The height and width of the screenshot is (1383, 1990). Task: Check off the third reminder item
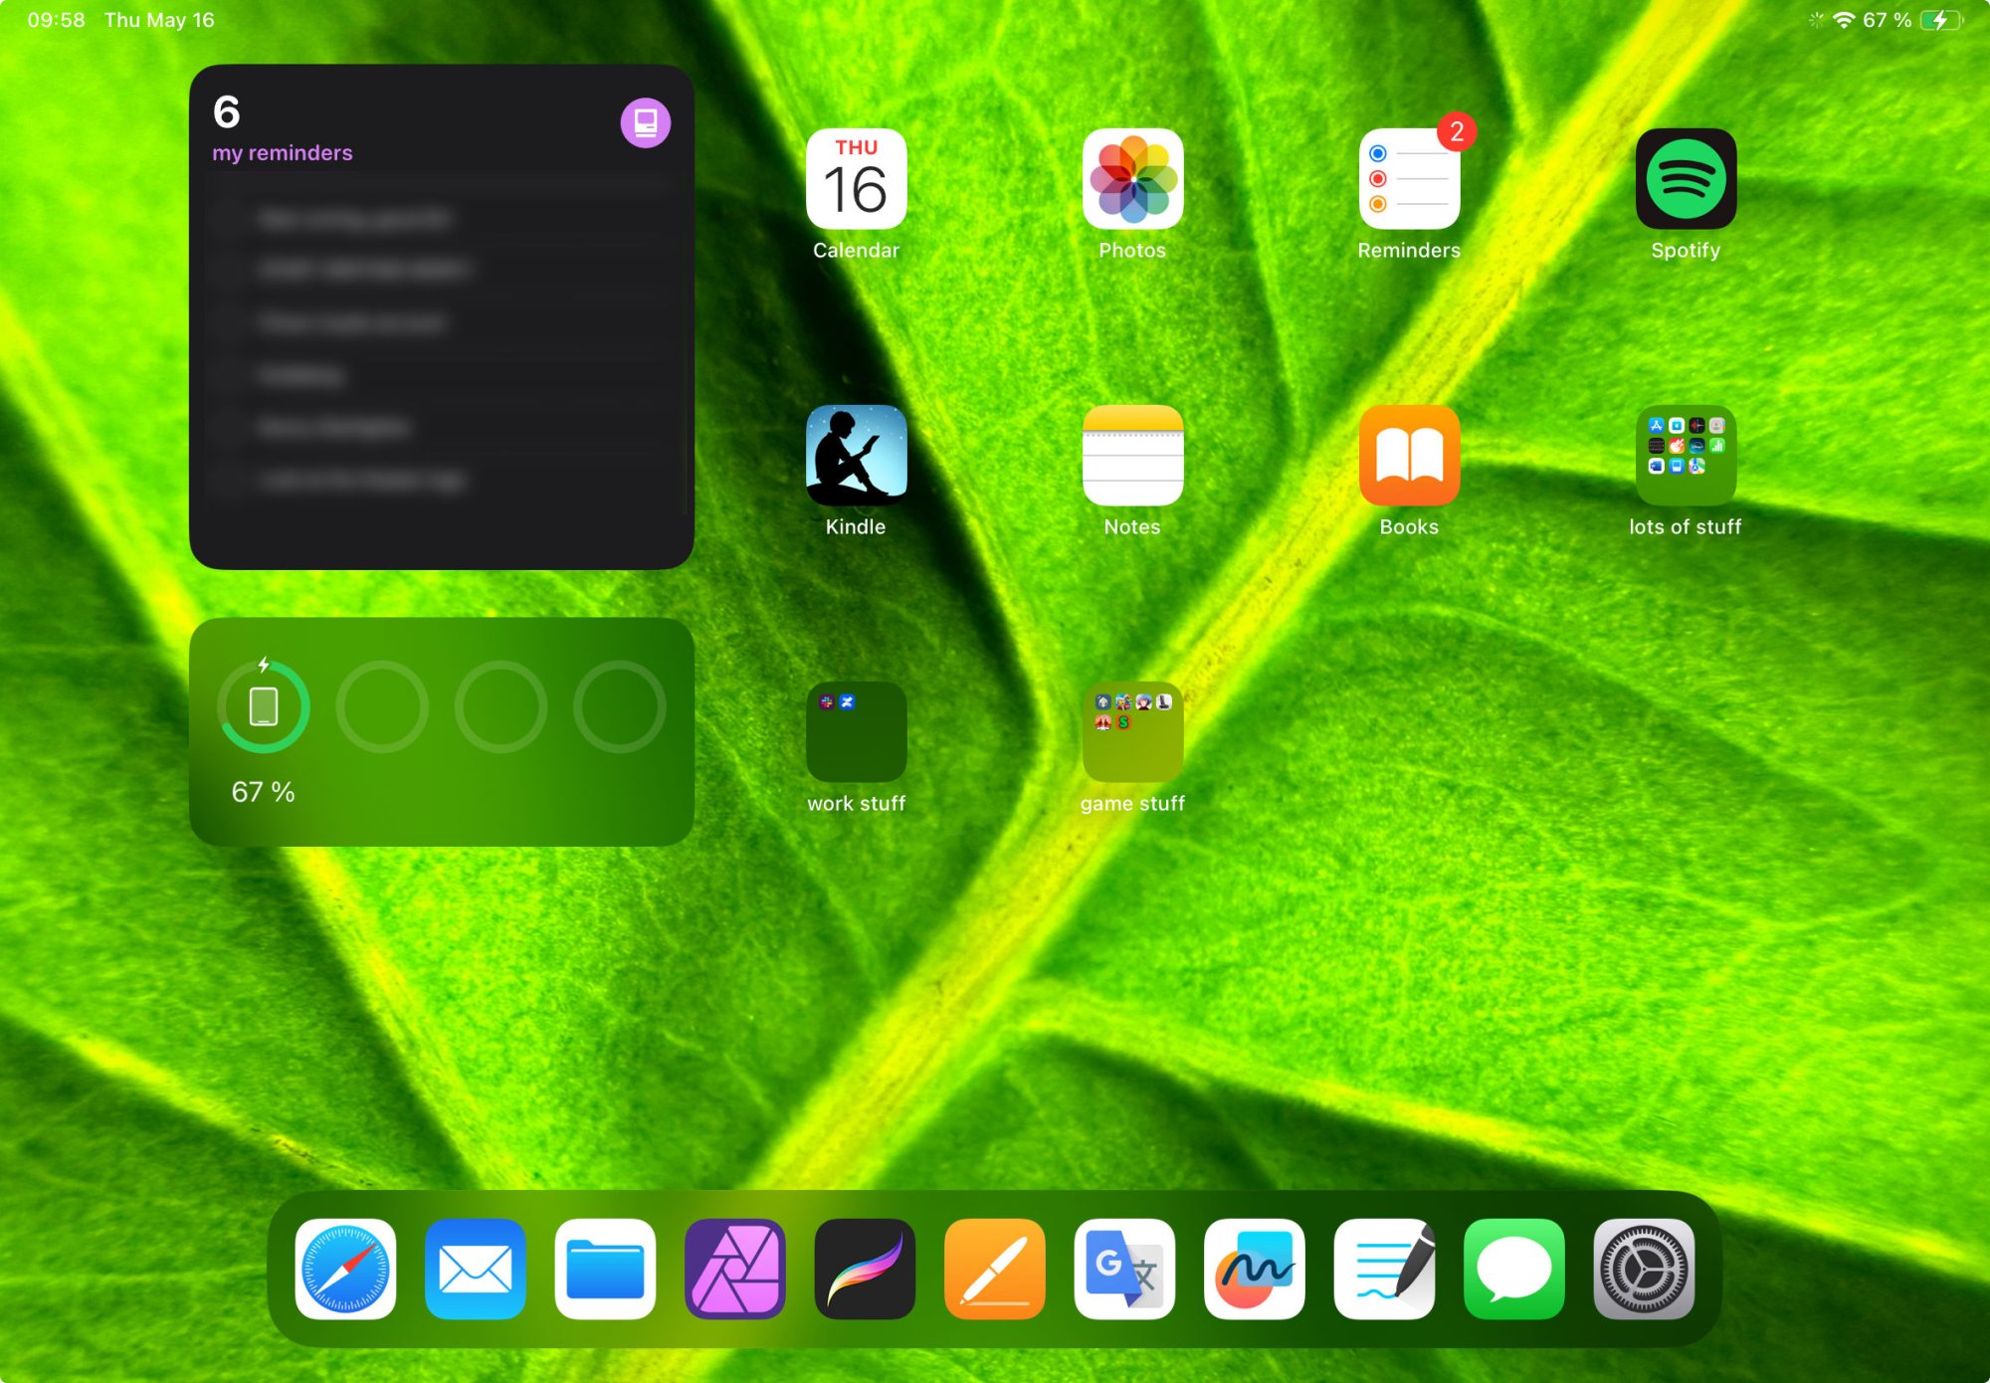(229, 323)
